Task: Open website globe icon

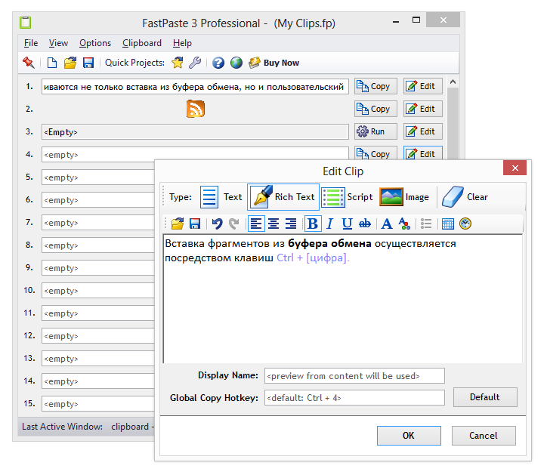Action: pos(236,63)
